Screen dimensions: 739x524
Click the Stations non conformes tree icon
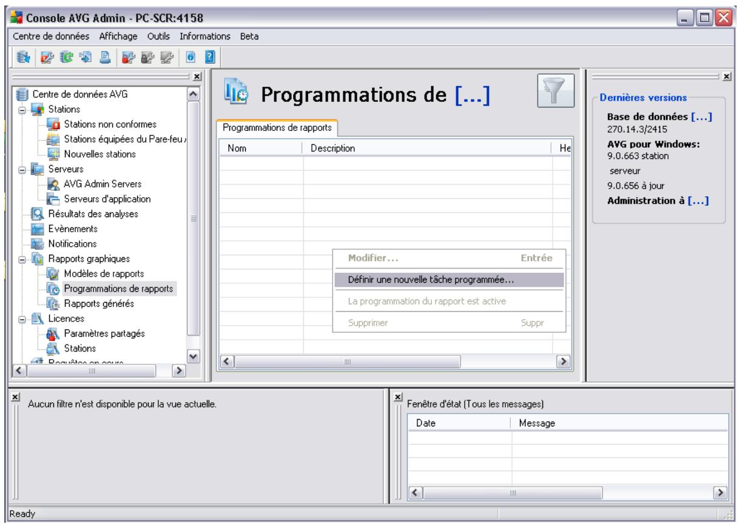(55, 124)
